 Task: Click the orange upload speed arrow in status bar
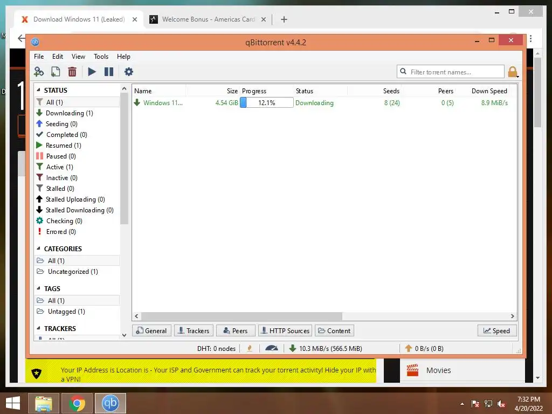(409, 349)
